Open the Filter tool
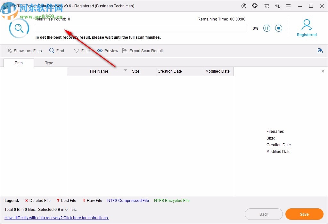This screenshot has height=224, width=328. point(82,51)
